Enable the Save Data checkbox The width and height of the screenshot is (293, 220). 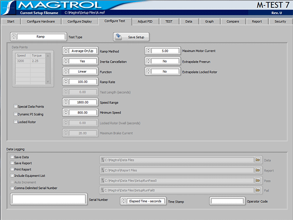12,157
